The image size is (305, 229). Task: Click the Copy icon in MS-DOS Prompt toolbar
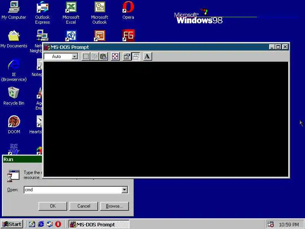tap(95, 56)
